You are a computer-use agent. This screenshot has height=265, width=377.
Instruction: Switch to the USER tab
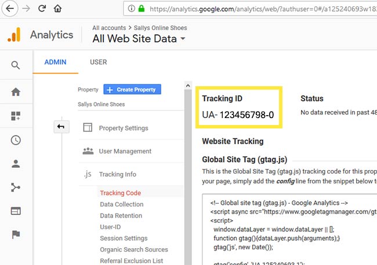99,62
